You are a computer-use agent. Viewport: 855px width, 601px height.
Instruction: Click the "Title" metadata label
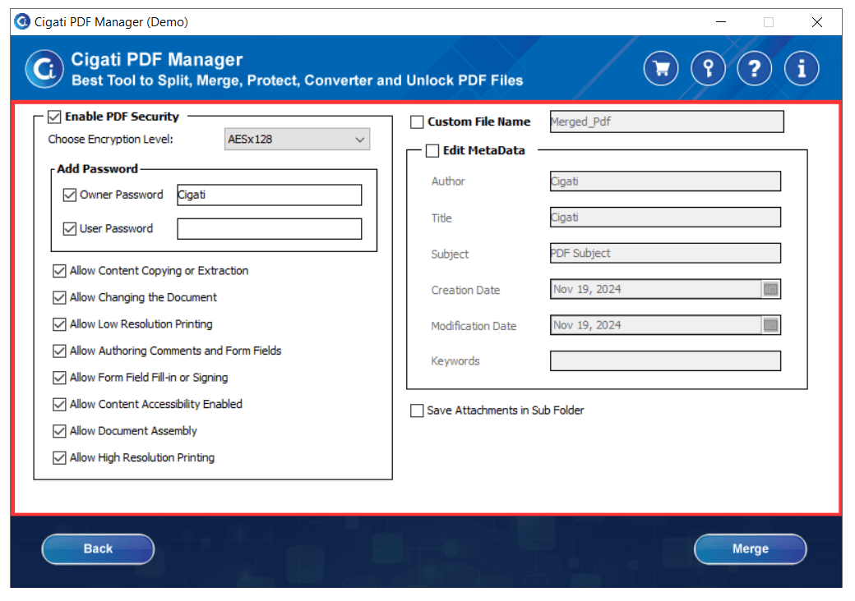click(441, 218)
